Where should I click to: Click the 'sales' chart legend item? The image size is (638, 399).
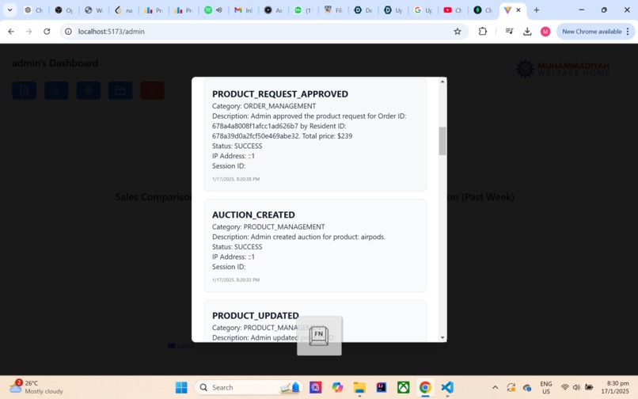(x=181, y=346)
